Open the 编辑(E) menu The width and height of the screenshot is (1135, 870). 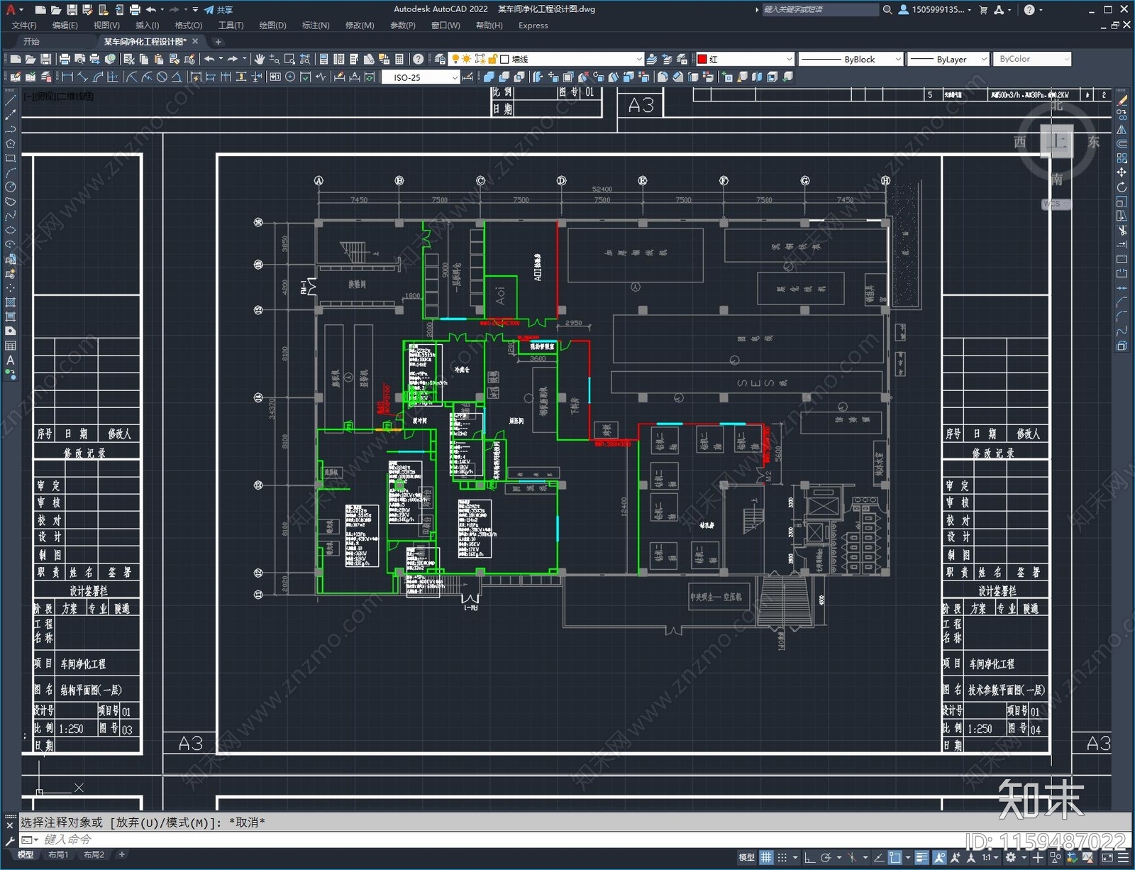coord(65,26)
